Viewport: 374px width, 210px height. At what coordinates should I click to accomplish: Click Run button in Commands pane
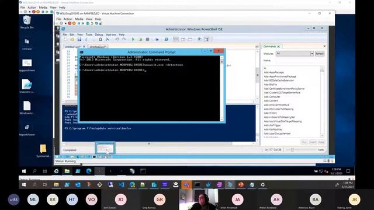pyautogui.click(x=304, y=142)
